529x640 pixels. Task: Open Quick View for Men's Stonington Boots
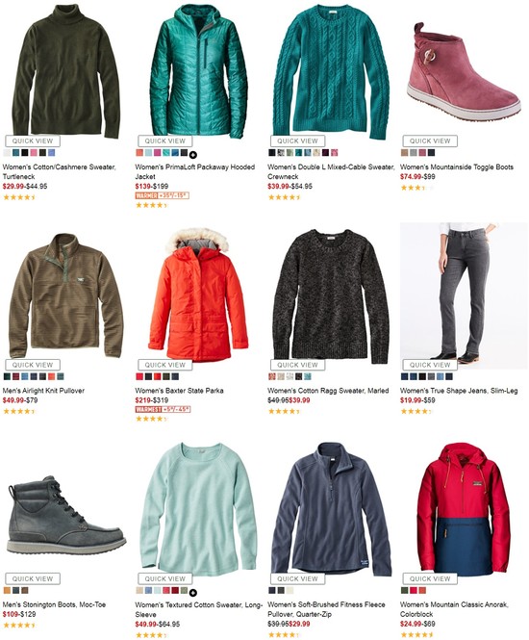coord(33,578)
